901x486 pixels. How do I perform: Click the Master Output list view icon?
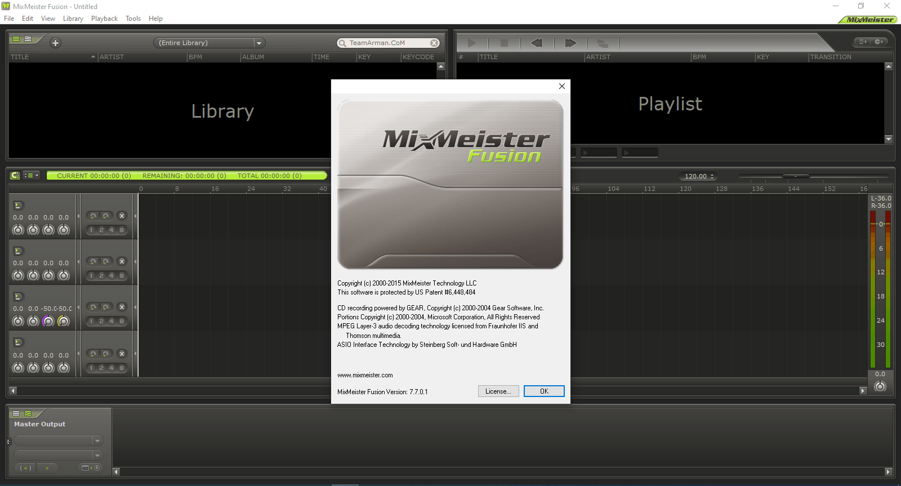click(16, 413)
